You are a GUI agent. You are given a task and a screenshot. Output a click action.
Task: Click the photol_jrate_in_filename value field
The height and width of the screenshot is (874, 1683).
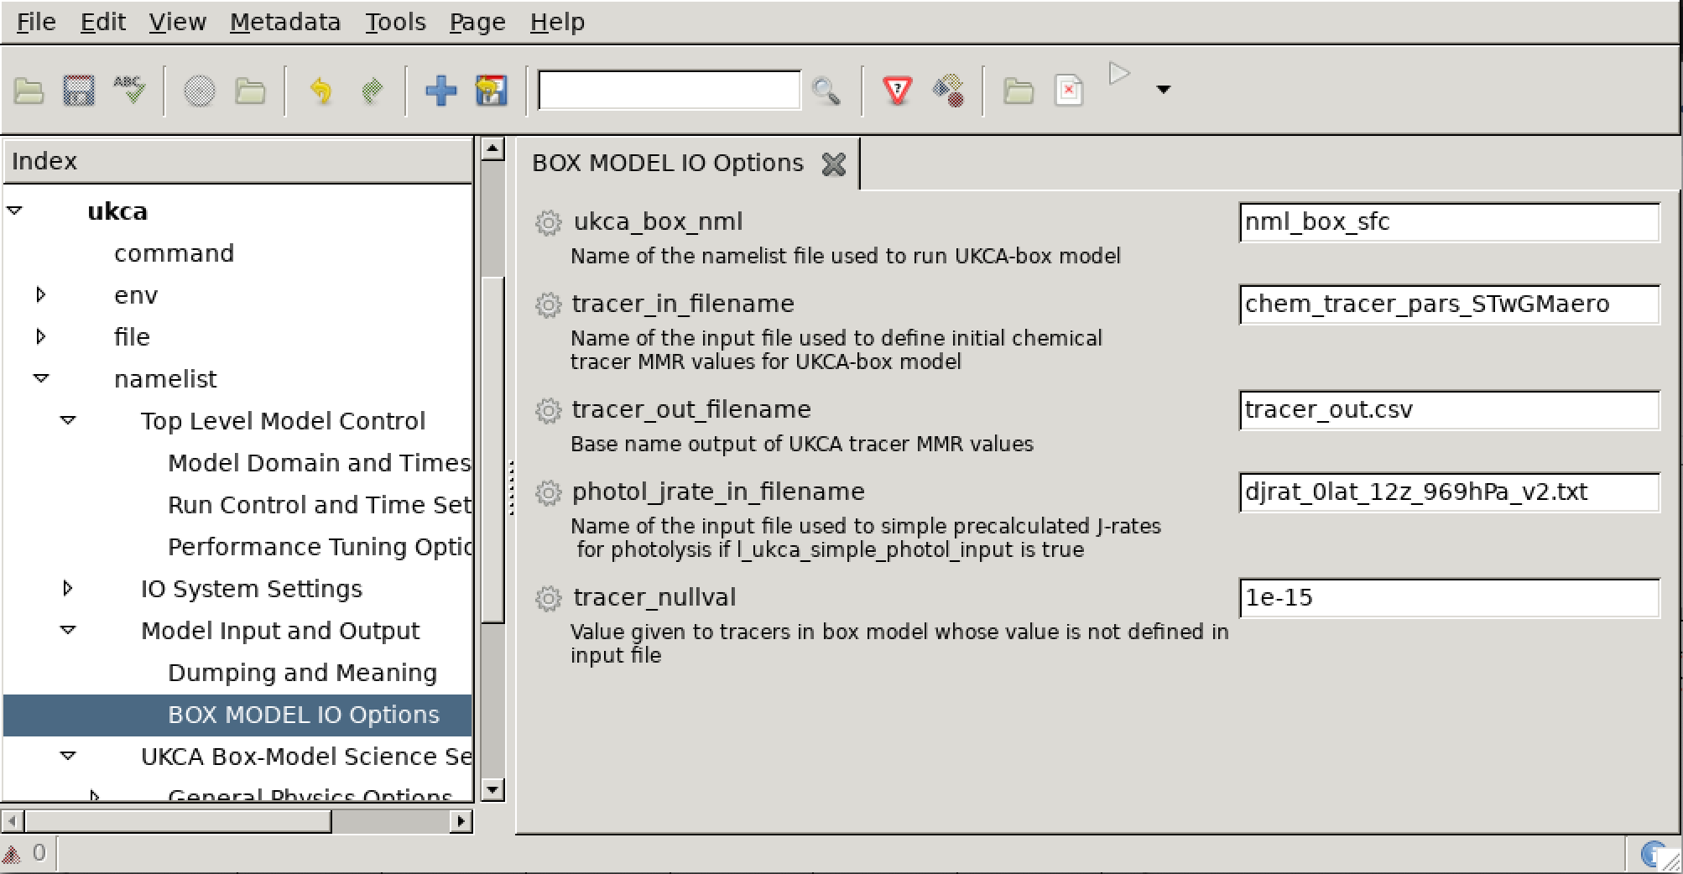[x=1449, y=492]
